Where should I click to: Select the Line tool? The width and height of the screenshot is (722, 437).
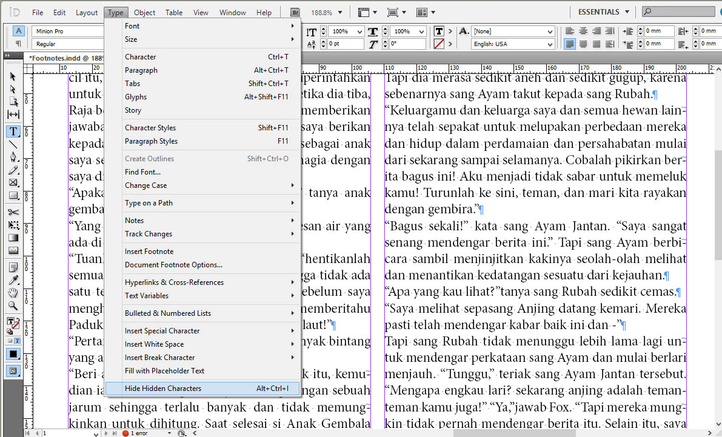pos(13,144)
